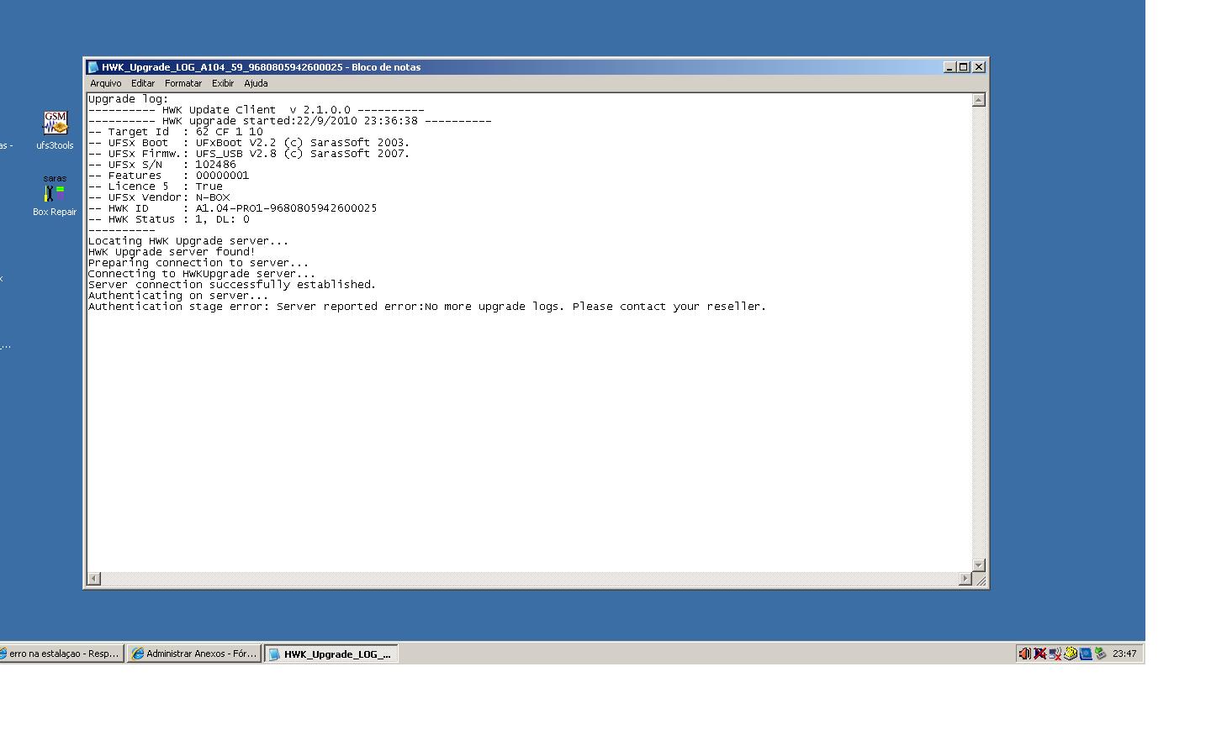
Task: Click the 'Connecting to HWKUpgrade server...' line
Action: (x=202, y=274)
